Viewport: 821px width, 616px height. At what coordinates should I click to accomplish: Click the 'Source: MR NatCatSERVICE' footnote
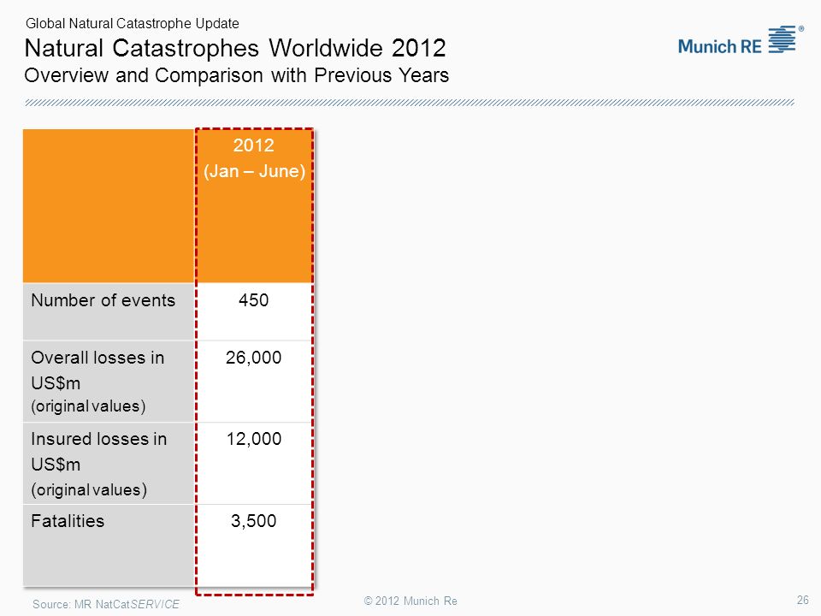[x=106, y=604]
